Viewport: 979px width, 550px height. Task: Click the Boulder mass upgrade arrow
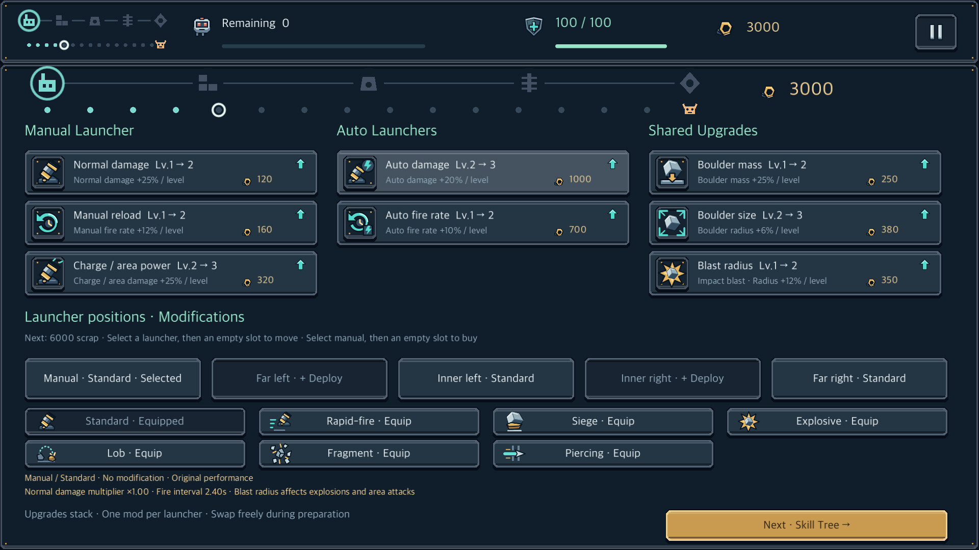click(x=924, y=164)
